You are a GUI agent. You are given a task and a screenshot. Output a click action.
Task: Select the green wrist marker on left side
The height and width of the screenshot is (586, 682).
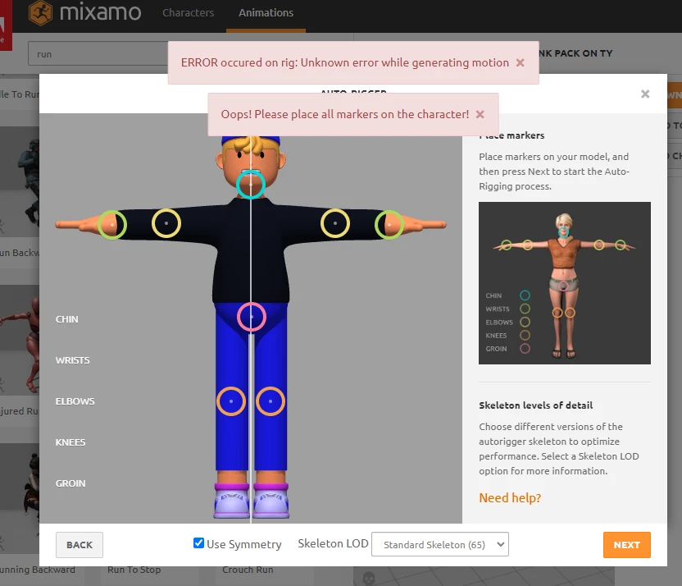coord(112,225)
